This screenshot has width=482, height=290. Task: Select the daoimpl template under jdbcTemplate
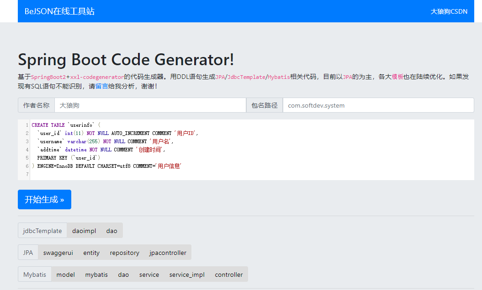(x=84, y=231)
